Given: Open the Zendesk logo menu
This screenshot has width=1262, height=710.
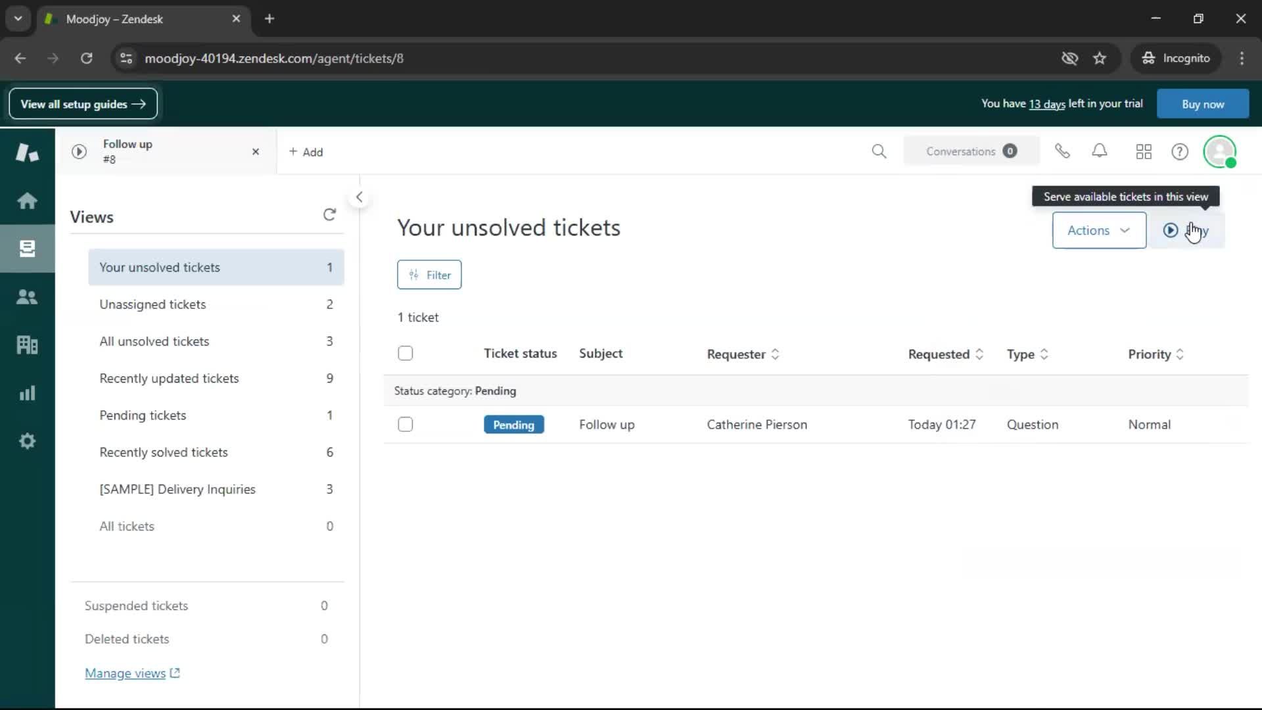Looking at the screenshot, I should point(27,153).
